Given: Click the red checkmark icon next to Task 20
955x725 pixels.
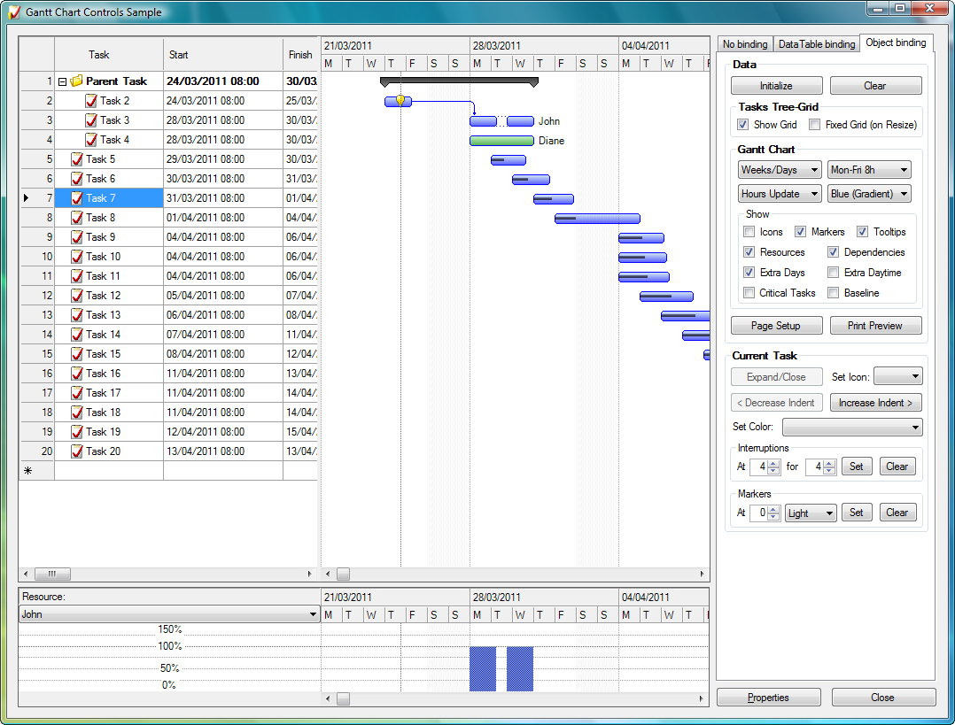Looking at the screenshot, I should pyautogui.click(x=78, y=451).
